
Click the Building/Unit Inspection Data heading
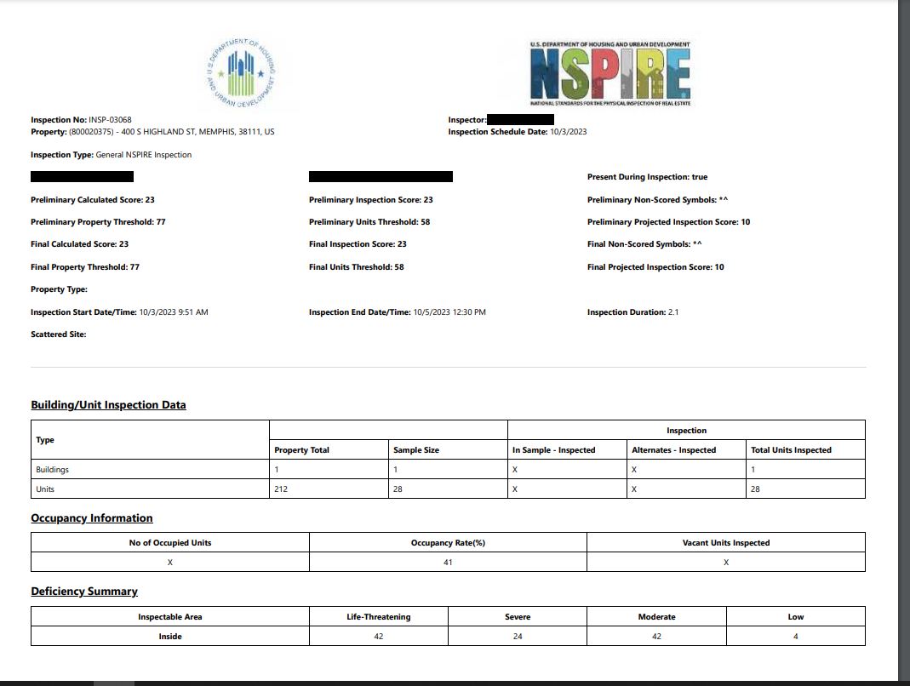tap(108, 405)
